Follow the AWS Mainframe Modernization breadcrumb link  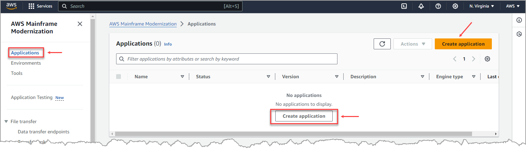[x=143, y=24]
